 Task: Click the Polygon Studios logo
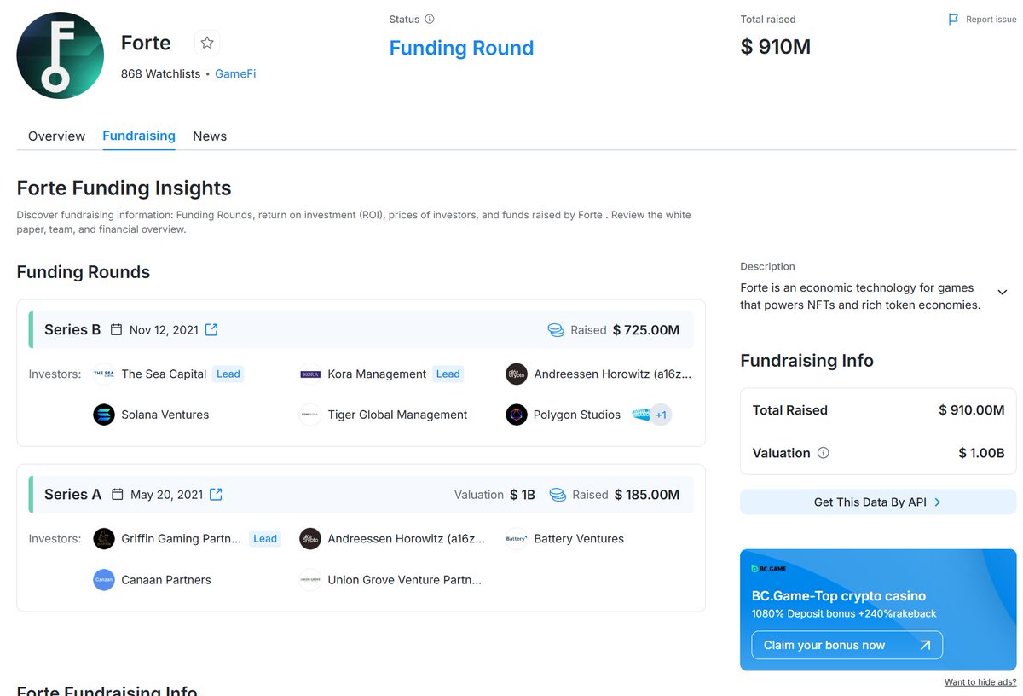click(517, 415)
